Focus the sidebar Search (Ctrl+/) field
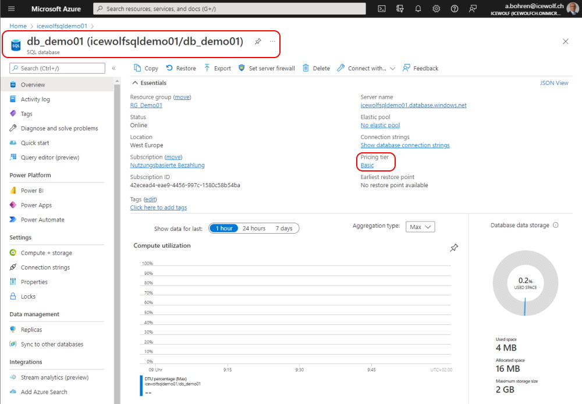 (x=58, y=68)
